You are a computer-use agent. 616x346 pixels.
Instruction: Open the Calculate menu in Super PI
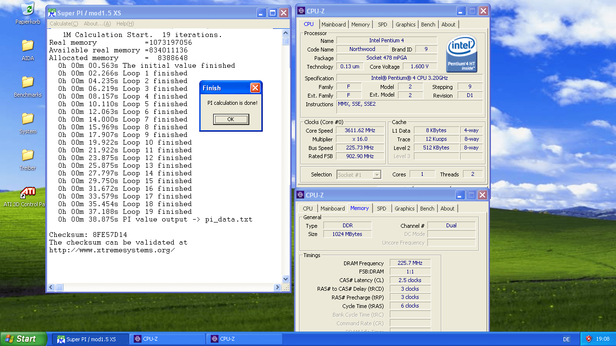(x=64, y=24)
